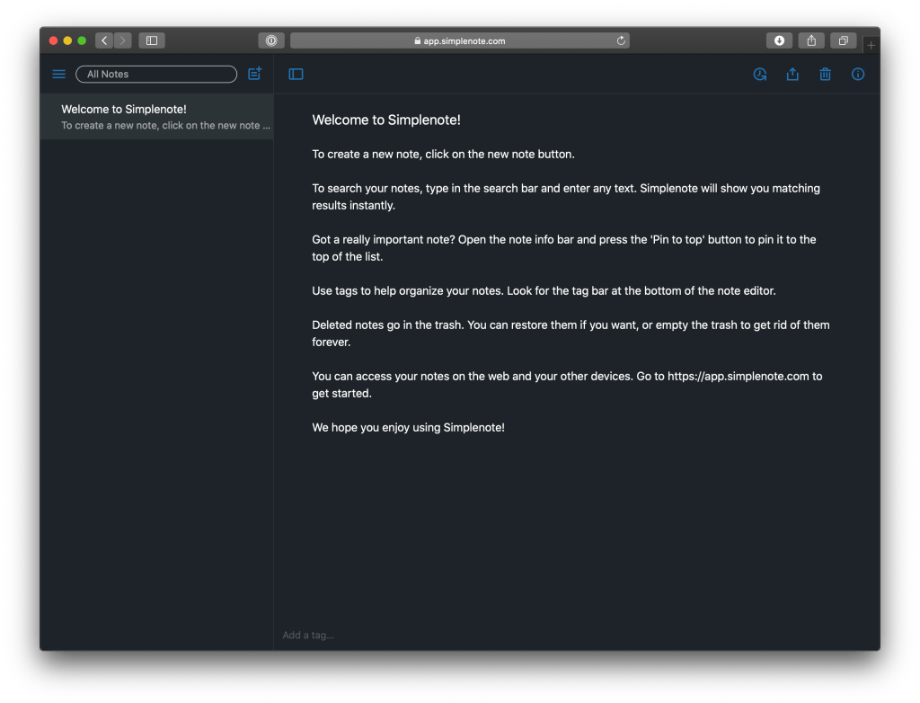
Task: Move the note to trash
Action: [x=826, y=74]
